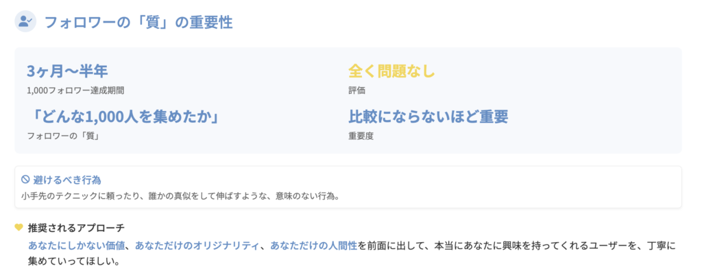
Task: Select the heading フォロワーの「質」の重要性
Action: [138, 23]
